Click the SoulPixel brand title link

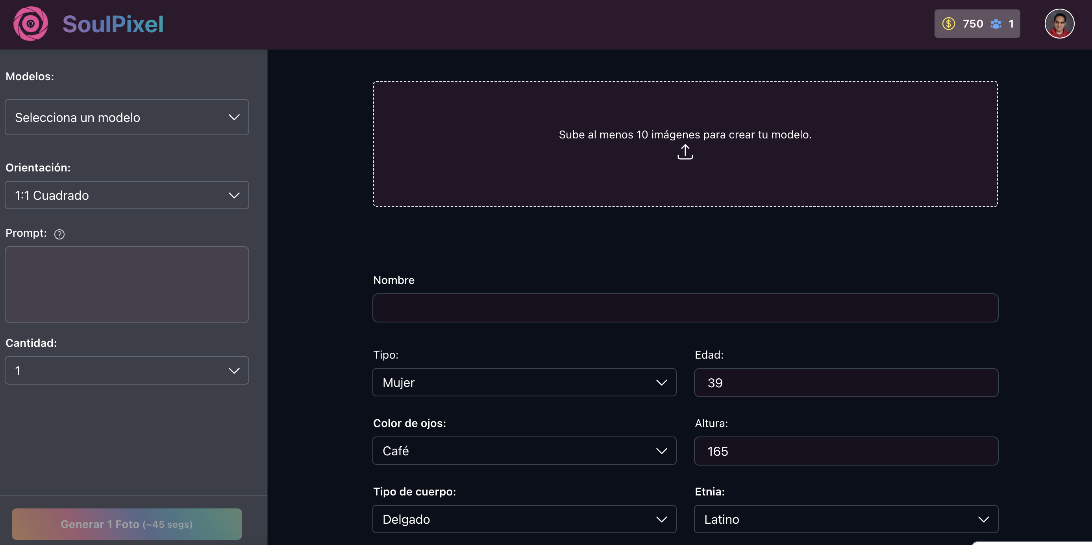(113, 24)
